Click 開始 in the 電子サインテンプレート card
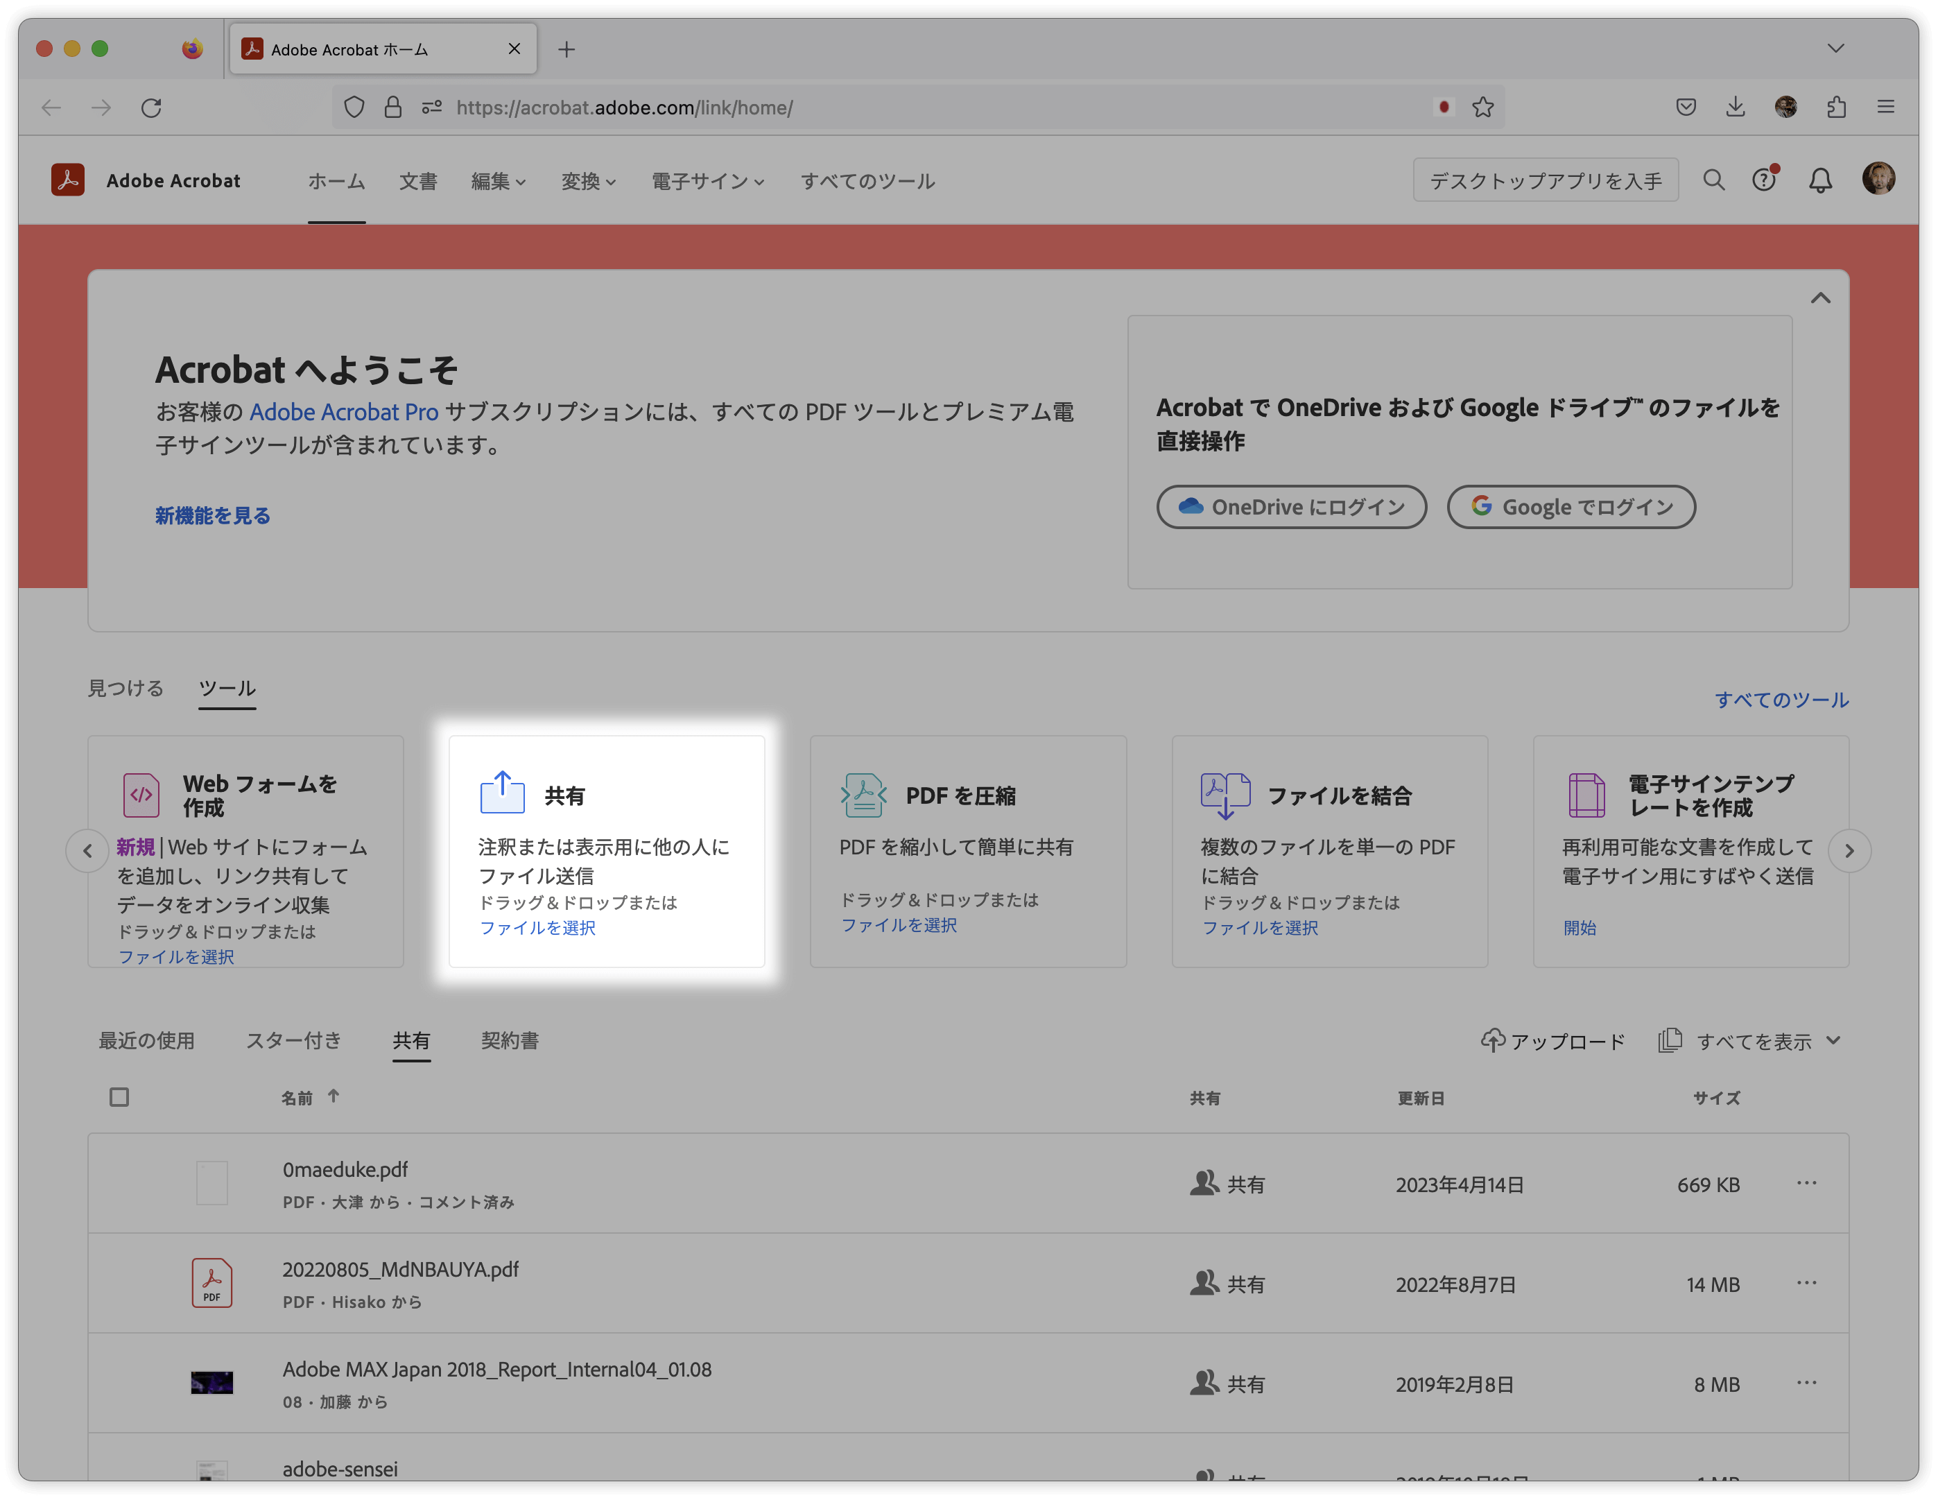Screen dimensions: 1938x1500 [1580, 927]
